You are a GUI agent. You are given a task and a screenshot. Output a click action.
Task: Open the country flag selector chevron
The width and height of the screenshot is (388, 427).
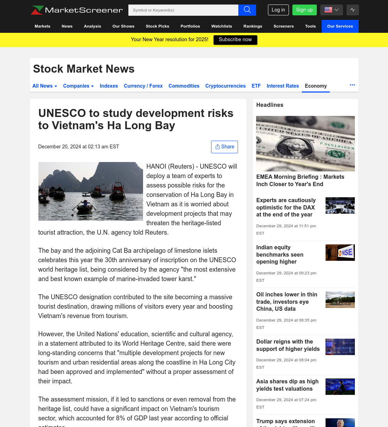(x=337, y=10)
